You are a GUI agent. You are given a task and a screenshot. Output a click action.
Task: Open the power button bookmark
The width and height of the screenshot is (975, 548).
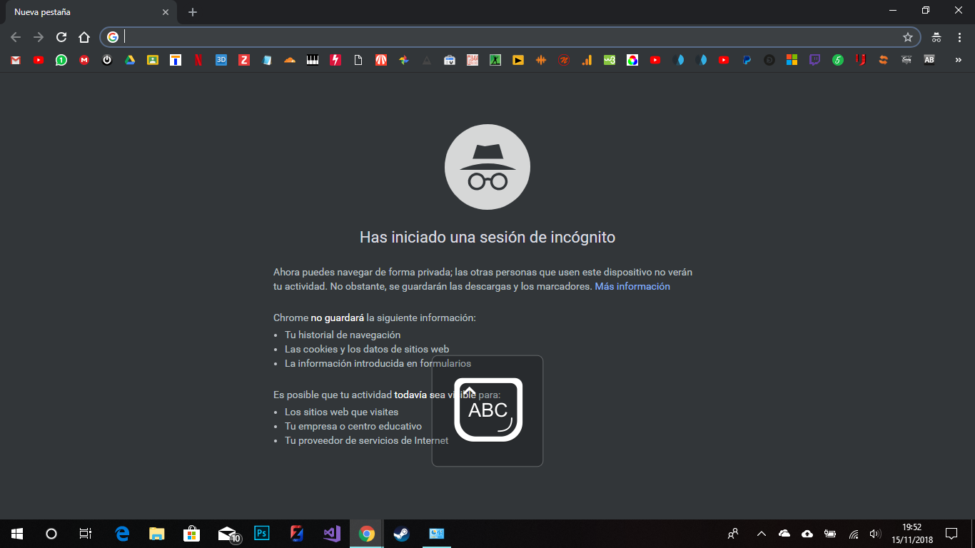click(x=107, y=61)
